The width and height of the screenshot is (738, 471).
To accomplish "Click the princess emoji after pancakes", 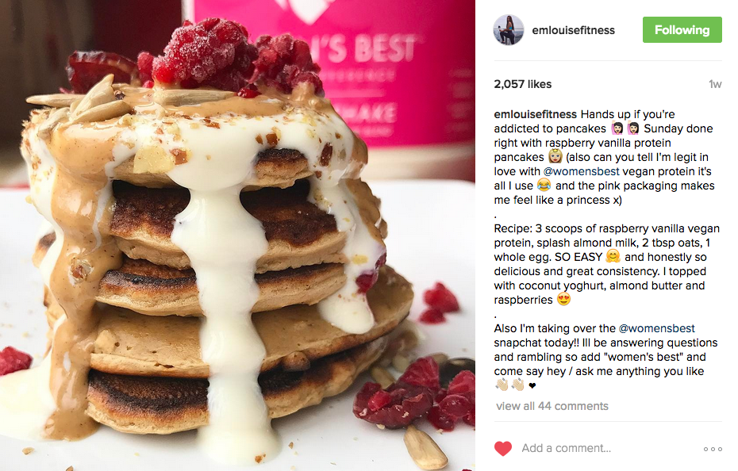I will tap(555, 157).
